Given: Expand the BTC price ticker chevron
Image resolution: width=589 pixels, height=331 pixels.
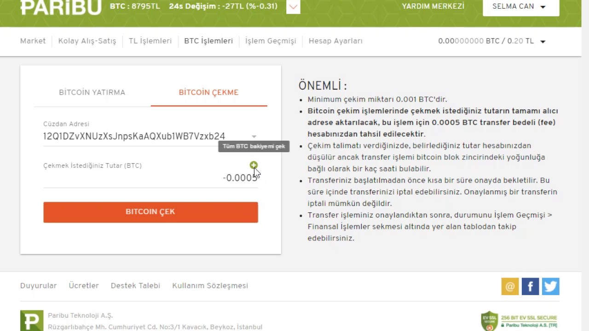Looking at the screenshot, I should pyautogui.click(x=293, y=7).
